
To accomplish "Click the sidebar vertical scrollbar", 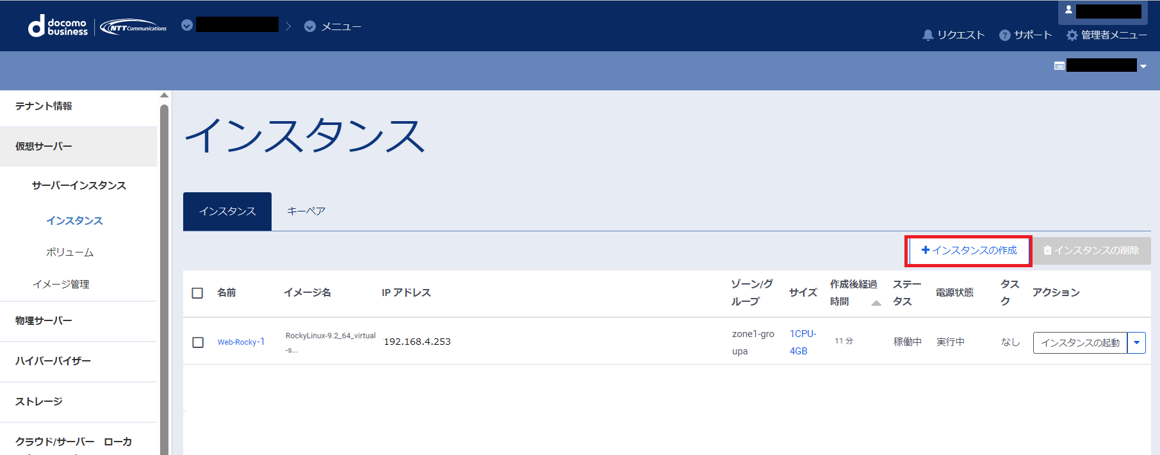I will click(164, 279).
